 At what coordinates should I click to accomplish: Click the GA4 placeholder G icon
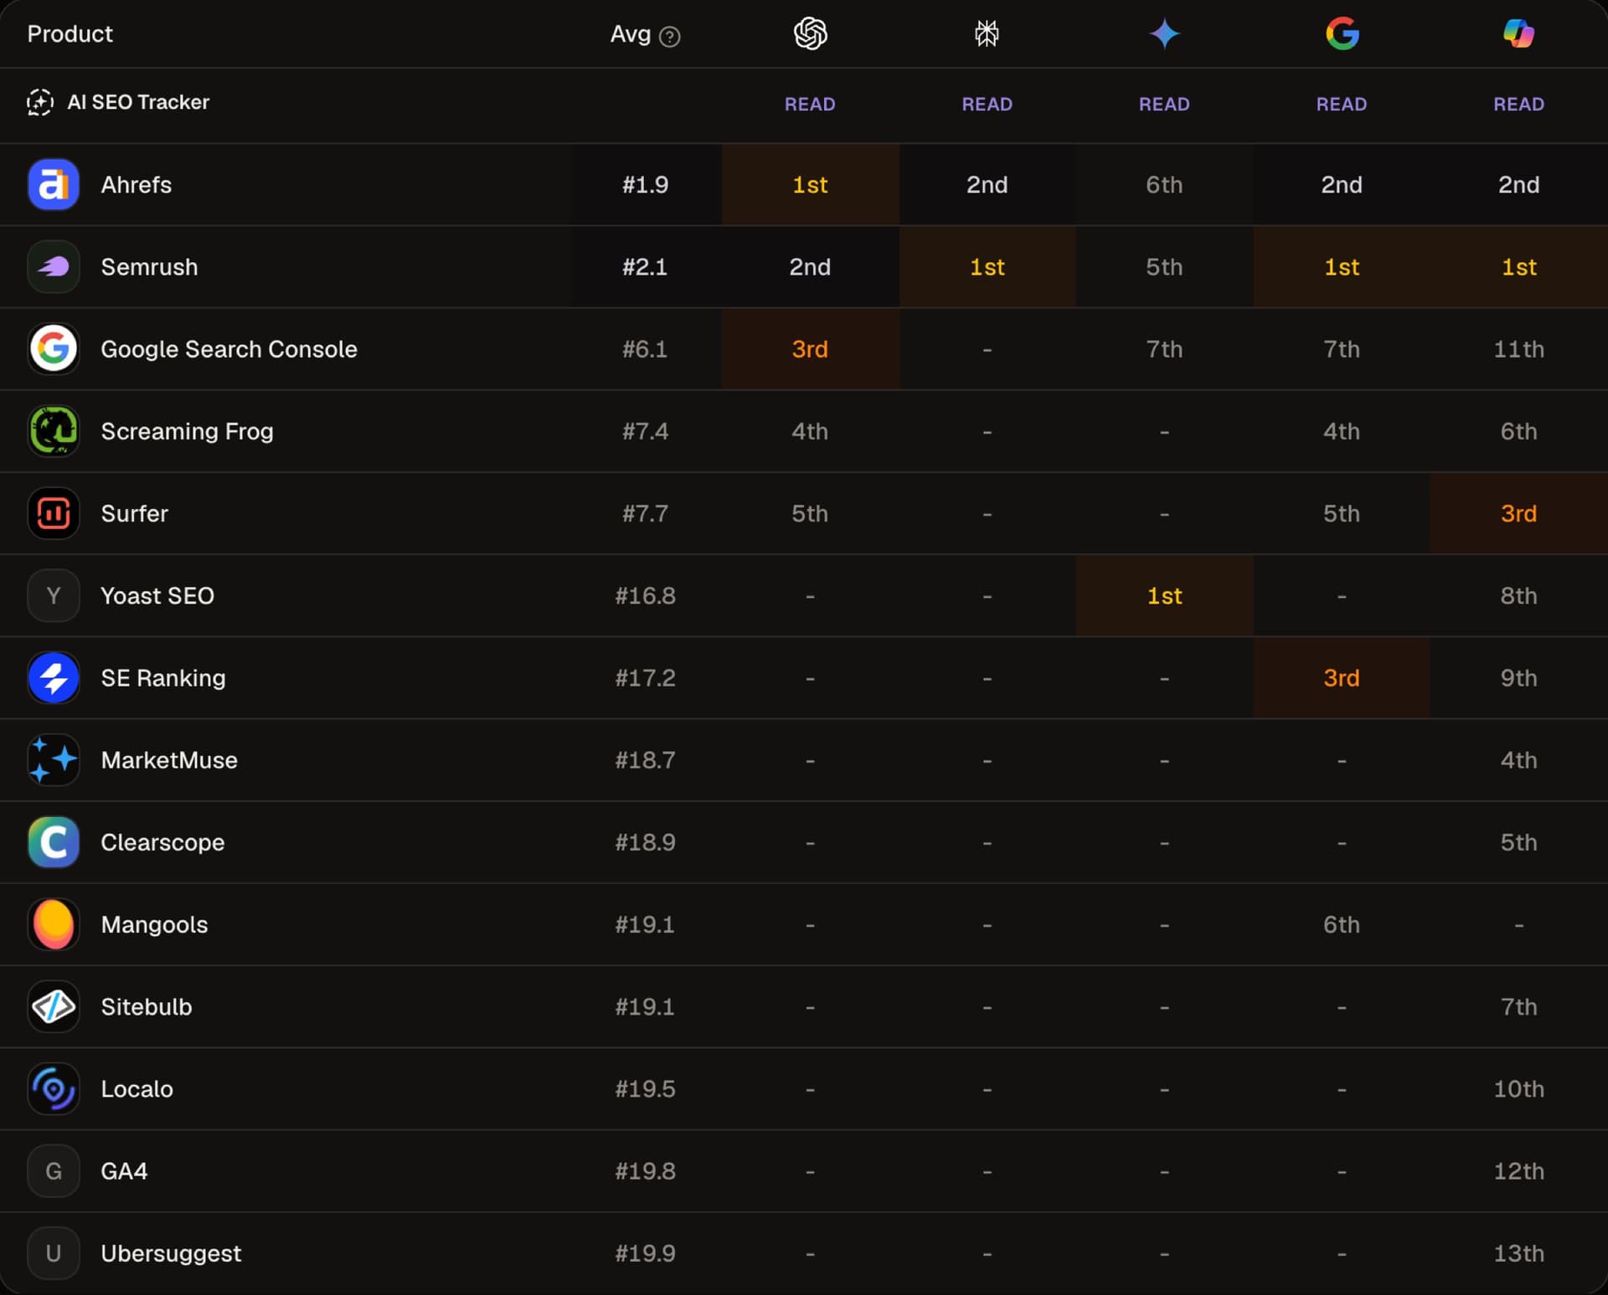54,1170
